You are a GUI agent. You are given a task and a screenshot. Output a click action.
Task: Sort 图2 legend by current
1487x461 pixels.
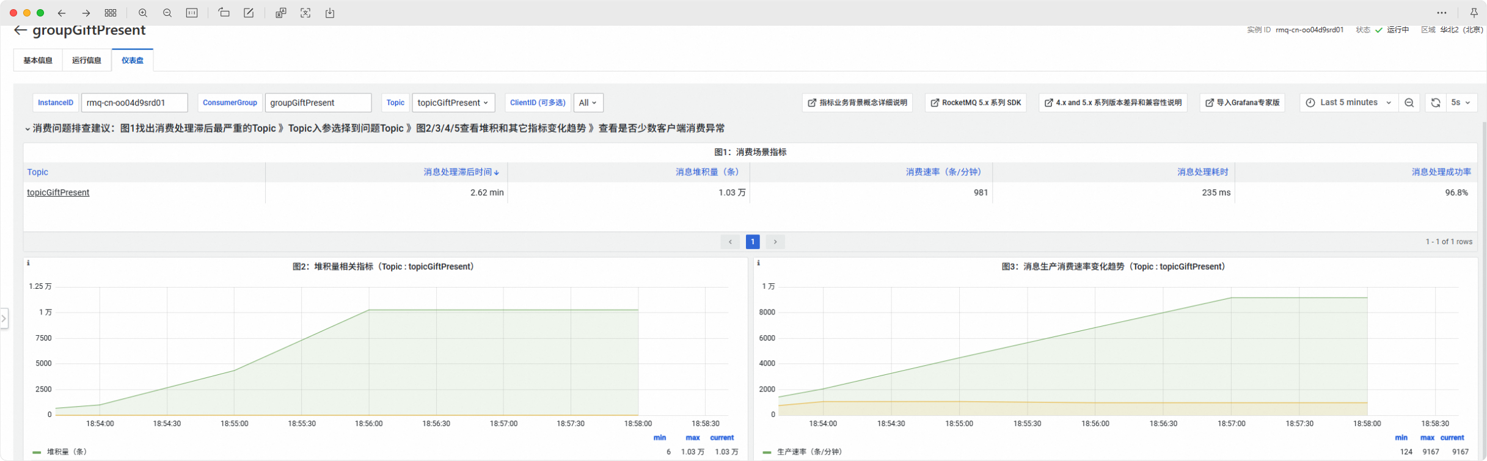point(722,438)
